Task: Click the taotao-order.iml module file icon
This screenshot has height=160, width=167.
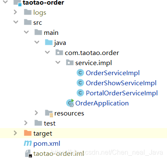Action: [29, 153]
